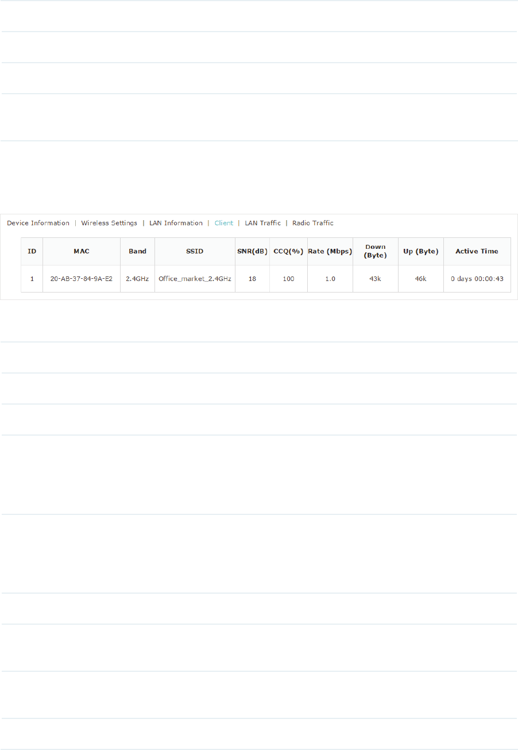
Task: Click the SSID column header
Action: click(x=195, y=251)
